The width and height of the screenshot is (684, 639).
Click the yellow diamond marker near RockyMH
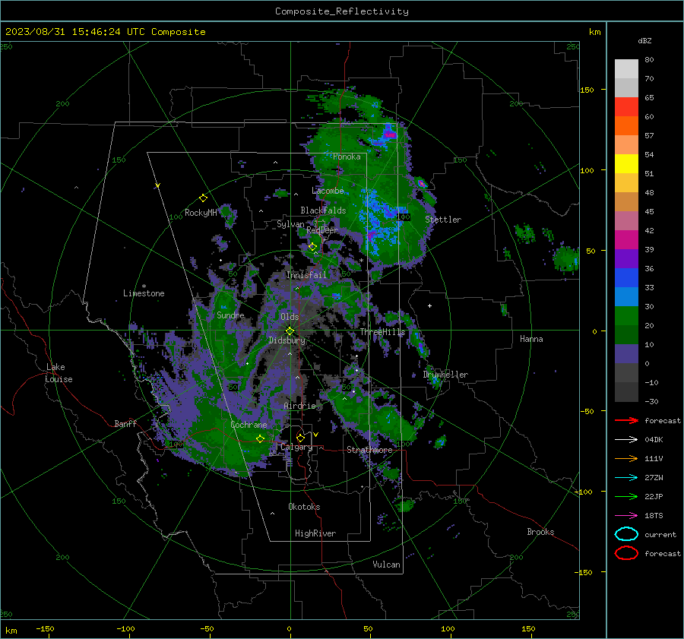coord(203,198)
